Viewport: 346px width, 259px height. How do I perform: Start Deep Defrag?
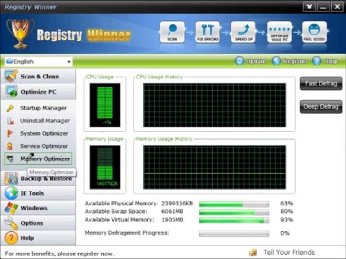321,107
